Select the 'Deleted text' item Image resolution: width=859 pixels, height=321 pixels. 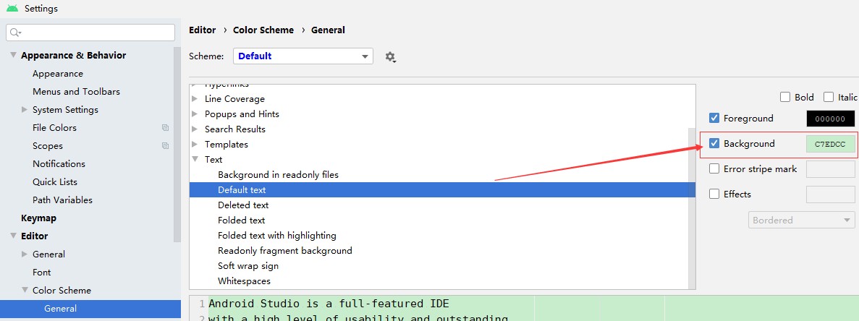click(243, 205)
